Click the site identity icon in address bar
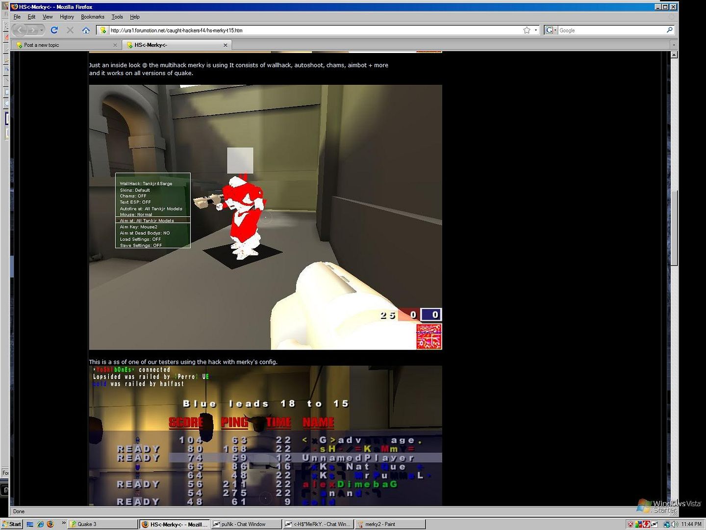The width and height of the screenshot is (706, 530). (x=103, y=30)
